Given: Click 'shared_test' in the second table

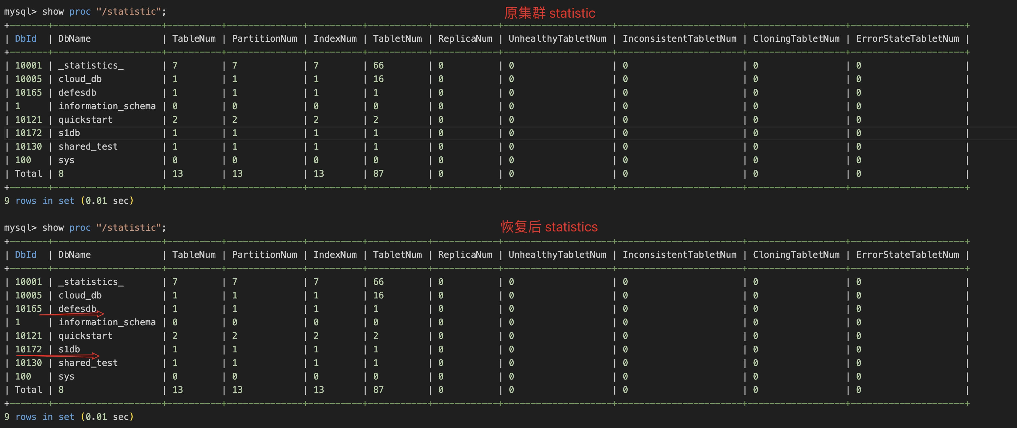Looking at the screenshot, I should click(x=88, y=363).
